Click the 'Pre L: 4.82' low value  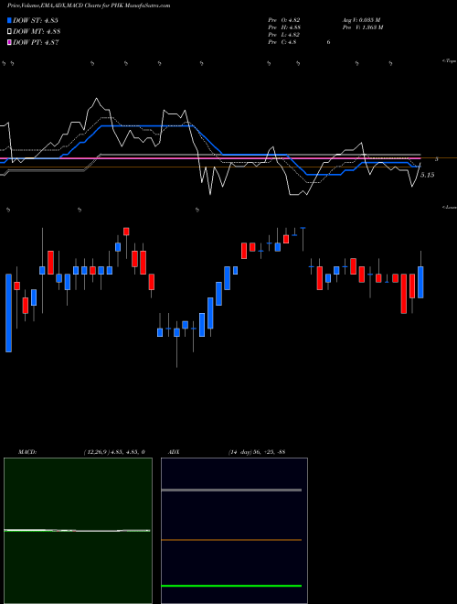(284, 35)
